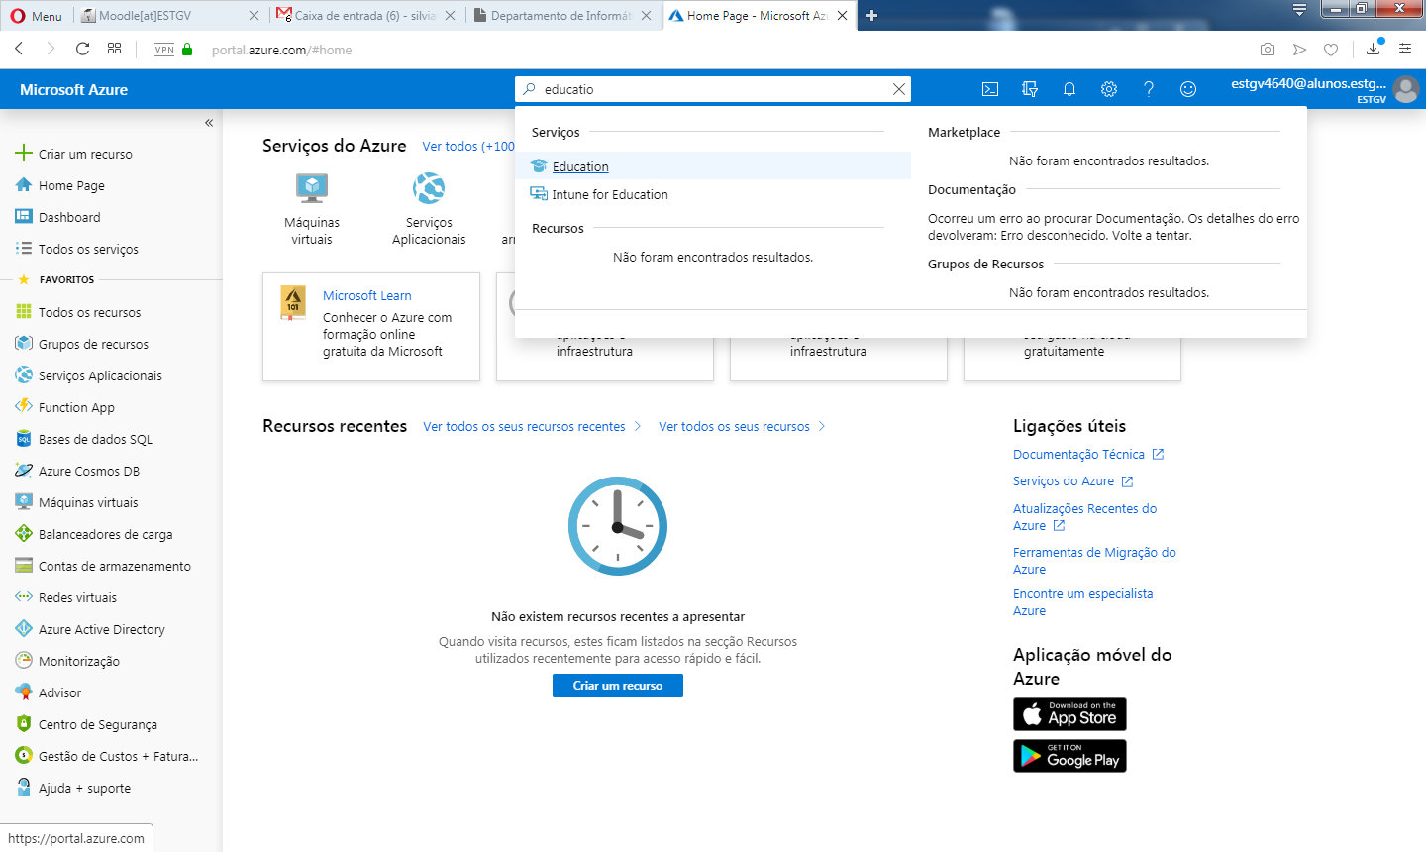Click the user account avatar
This screenshot has width=1426, height=852.
tap(1405, 89)
